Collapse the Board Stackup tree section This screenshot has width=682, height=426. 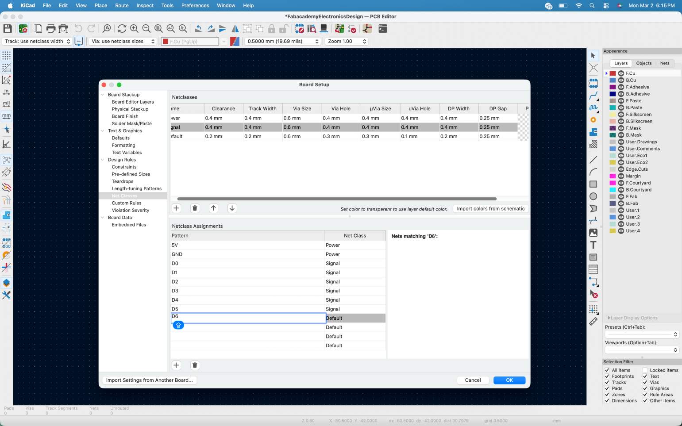click(103, 95)
